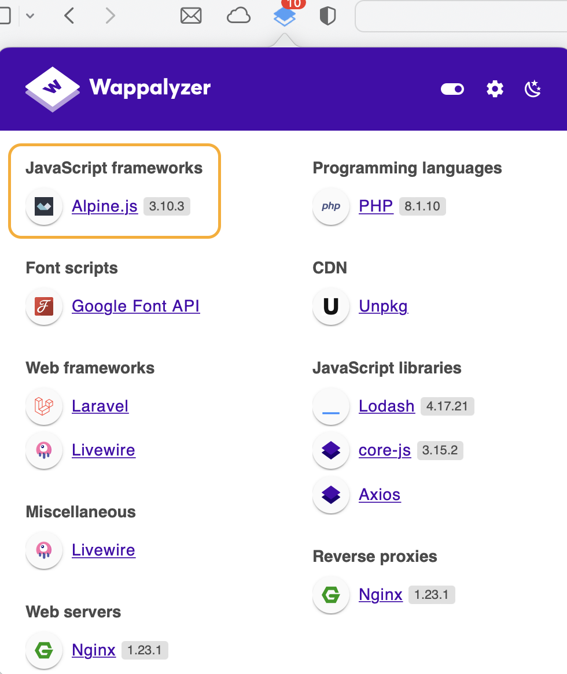The height and width of the screenshot is (674, 567).
Task: Toggle the Wappalyzer enable switch
Action: 452,89
